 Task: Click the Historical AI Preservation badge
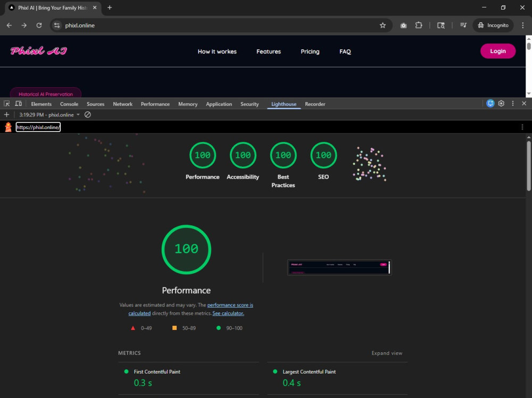tap(46, 93)
